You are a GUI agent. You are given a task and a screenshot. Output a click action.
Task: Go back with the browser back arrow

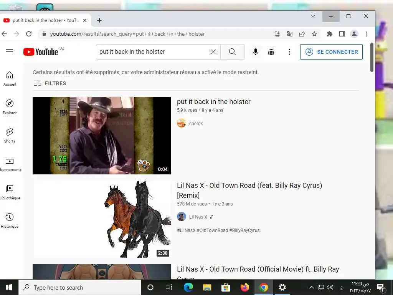[4, 34]
